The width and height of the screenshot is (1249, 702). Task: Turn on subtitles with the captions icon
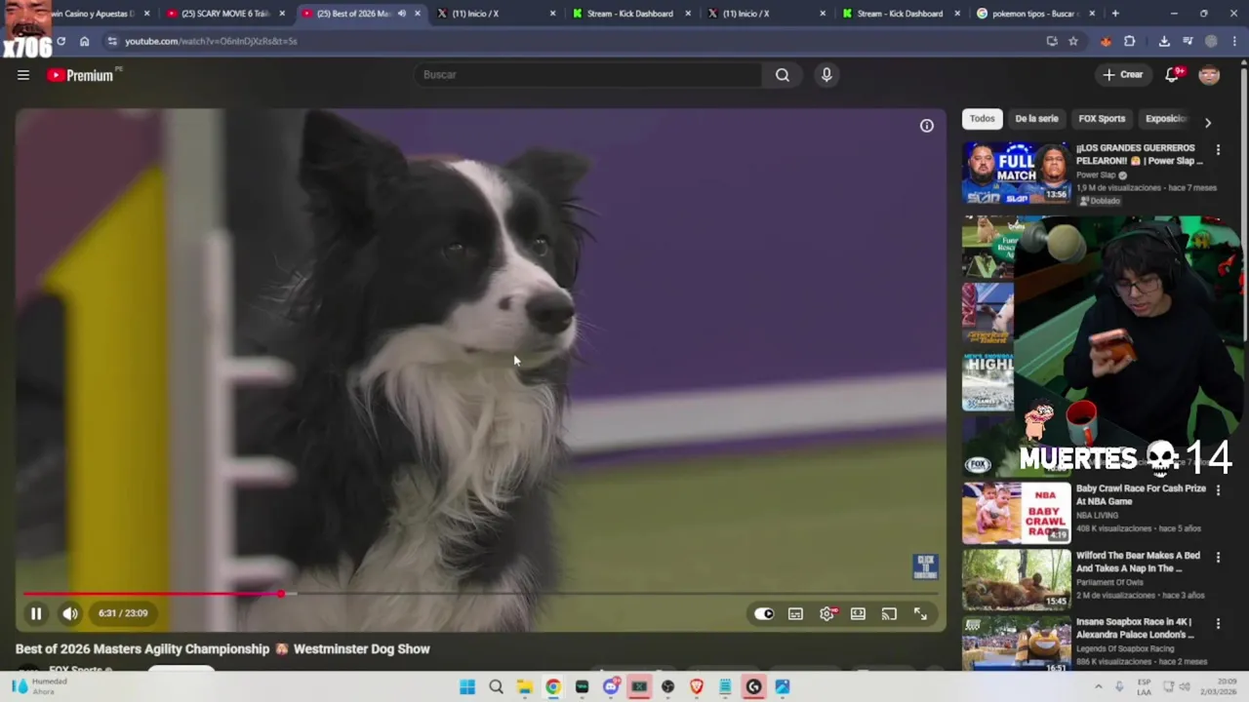click(796, 613)
